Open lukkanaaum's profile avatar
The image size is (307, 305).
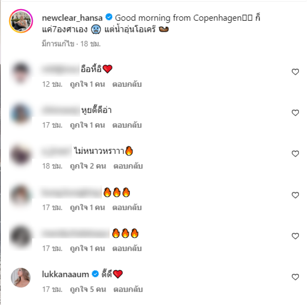point(21,278)
